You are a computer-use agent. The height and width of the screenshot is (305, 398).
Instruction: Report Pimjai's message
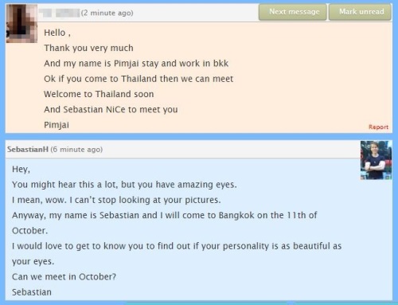(x=378, y=127)
